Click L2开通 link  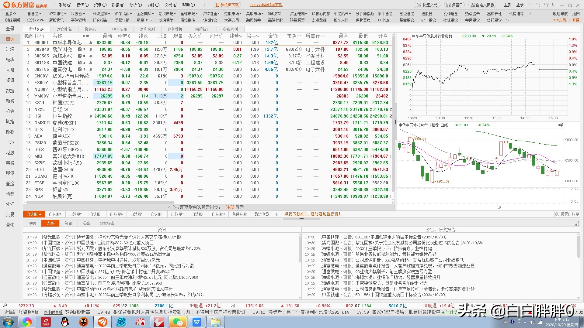coord(574,20)
